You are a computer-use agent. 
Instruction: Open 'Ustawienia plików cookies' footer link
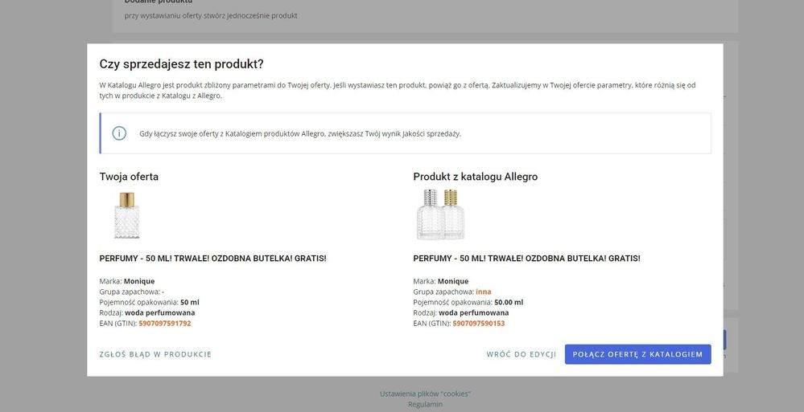pyautogui.click(x=425, y=394)
